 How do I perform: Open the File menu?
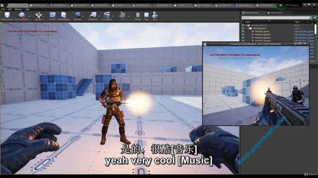[x=3, y=9]
